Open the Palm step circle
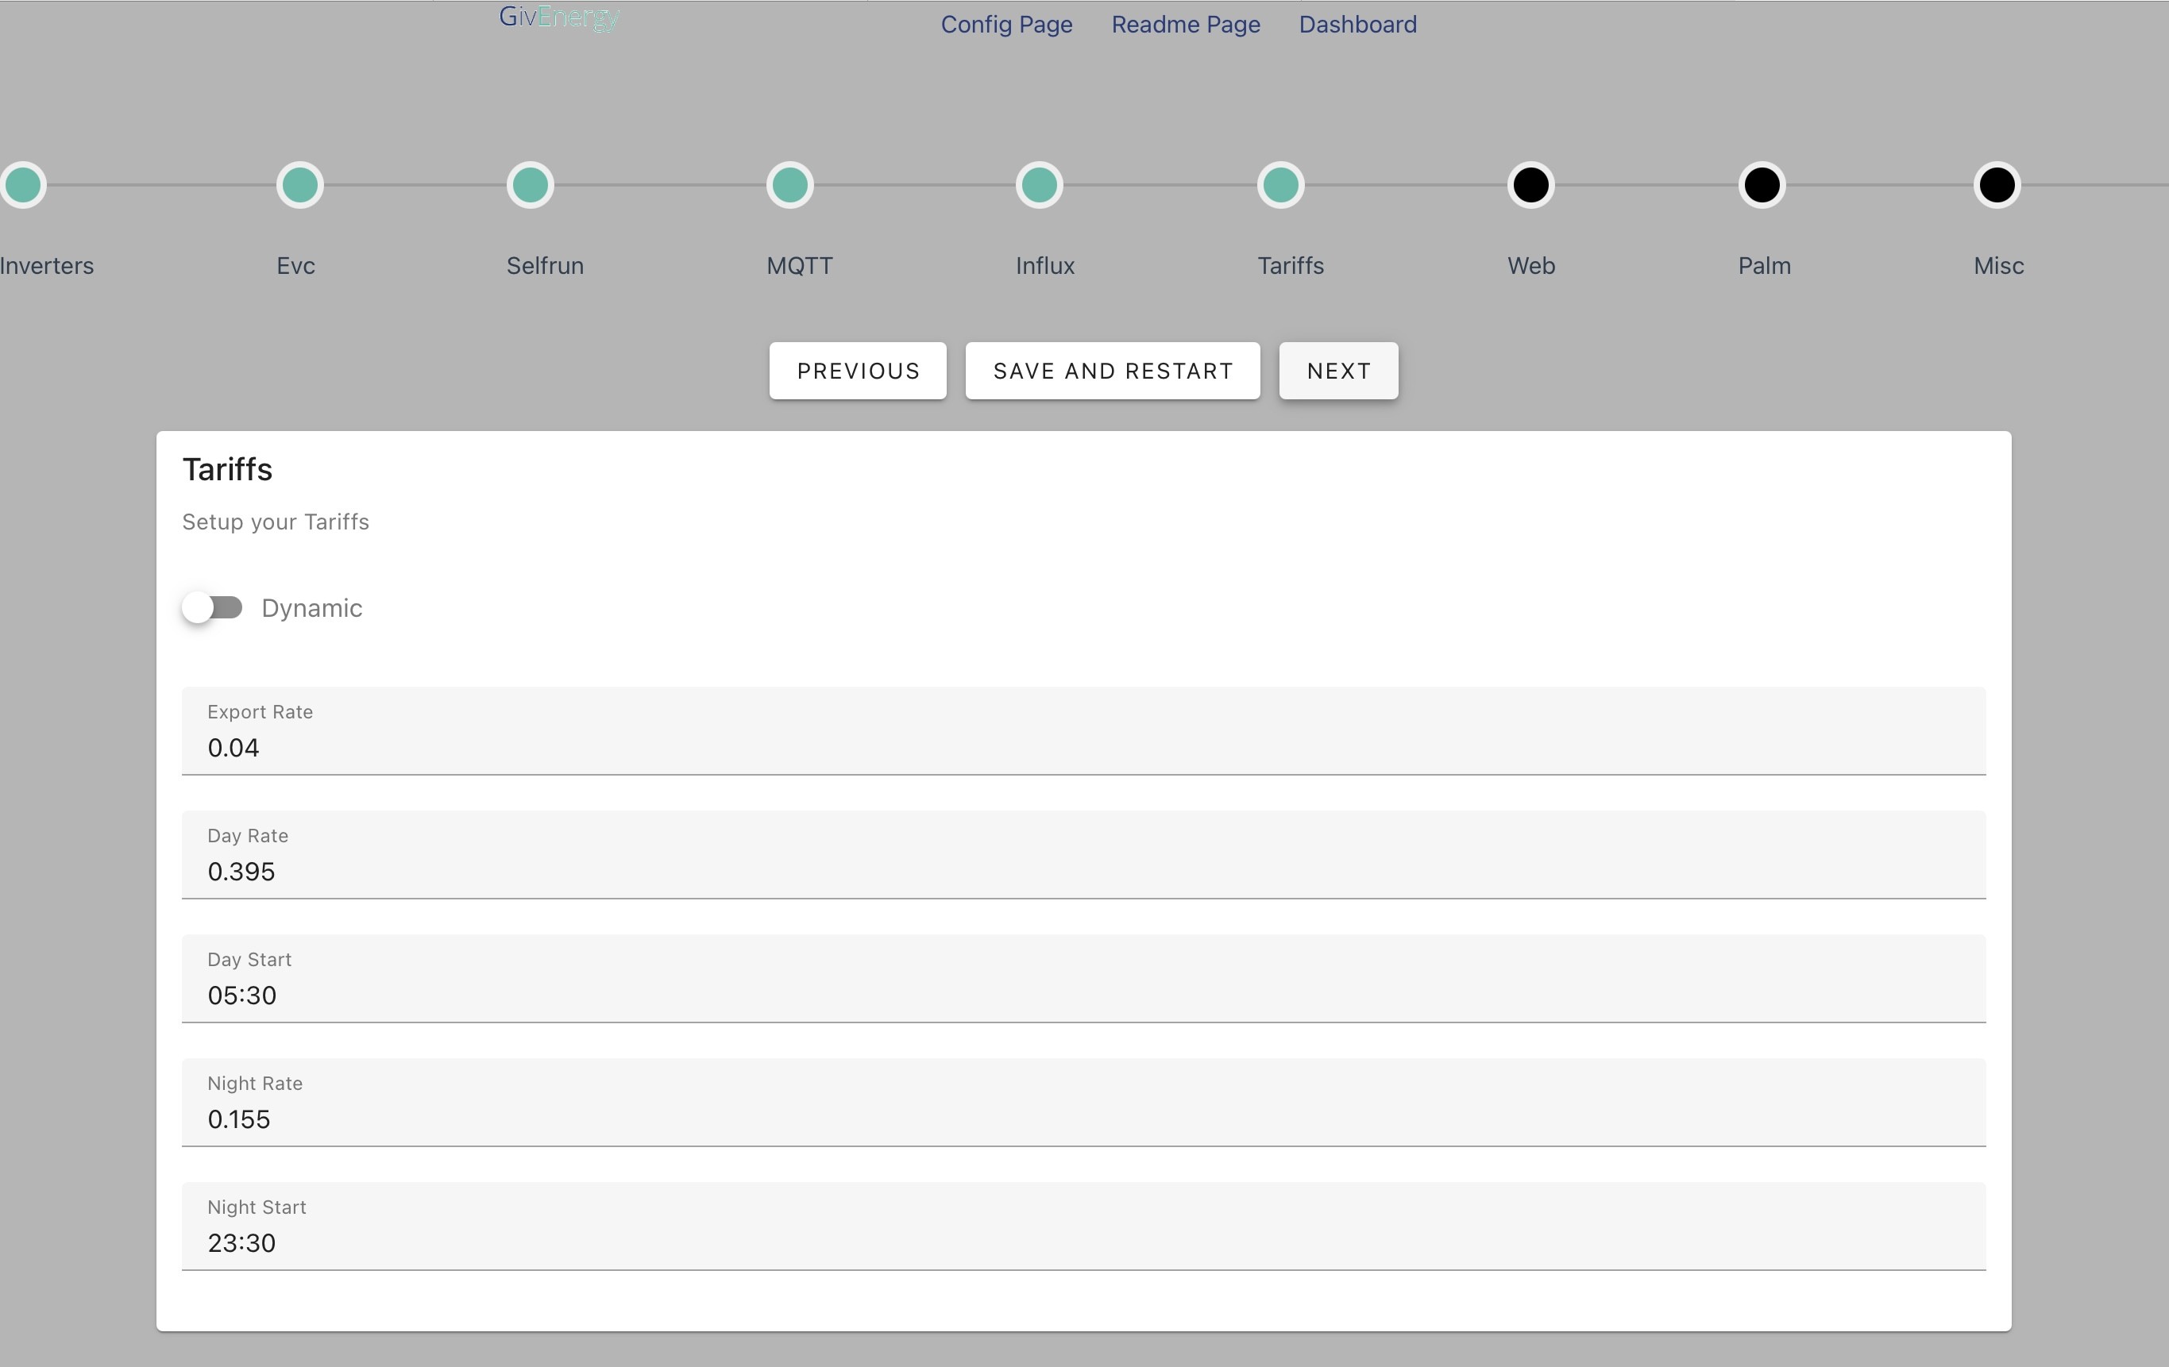Viewport: 2169px width, 1367px height. tap(1763, 186)
